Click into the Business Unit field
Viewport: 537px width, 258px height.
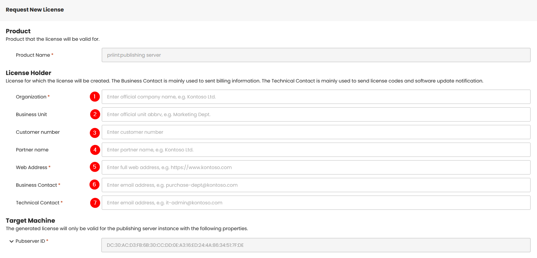(x=315, y=114)
